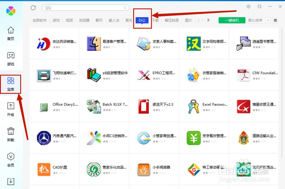This screenshot has width=285, height=189.
Task: Select the 音乐 category tab
Action: click(129, 20)
